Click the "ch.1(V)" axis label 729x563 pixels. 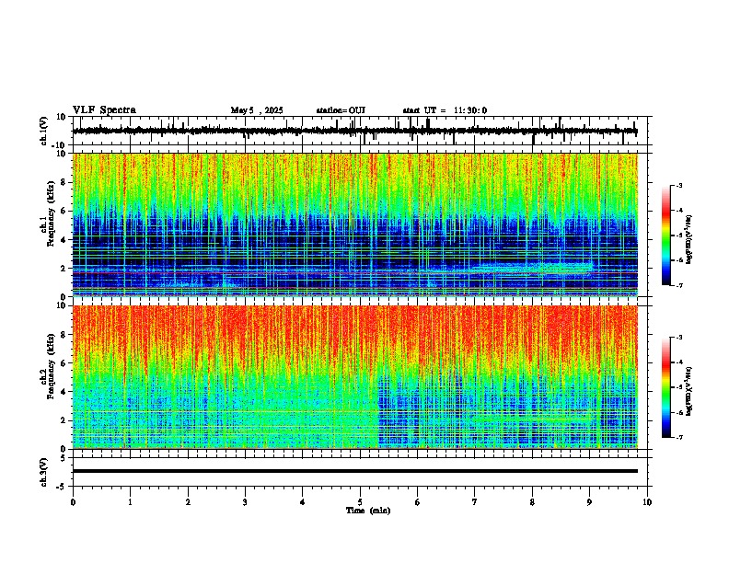coord(43,131)
